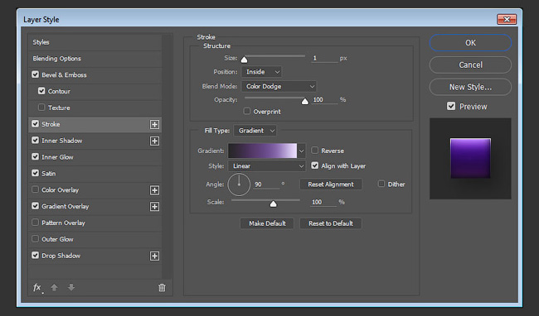
Task: Open the fx effects menu icon
Action: point(37,288)
